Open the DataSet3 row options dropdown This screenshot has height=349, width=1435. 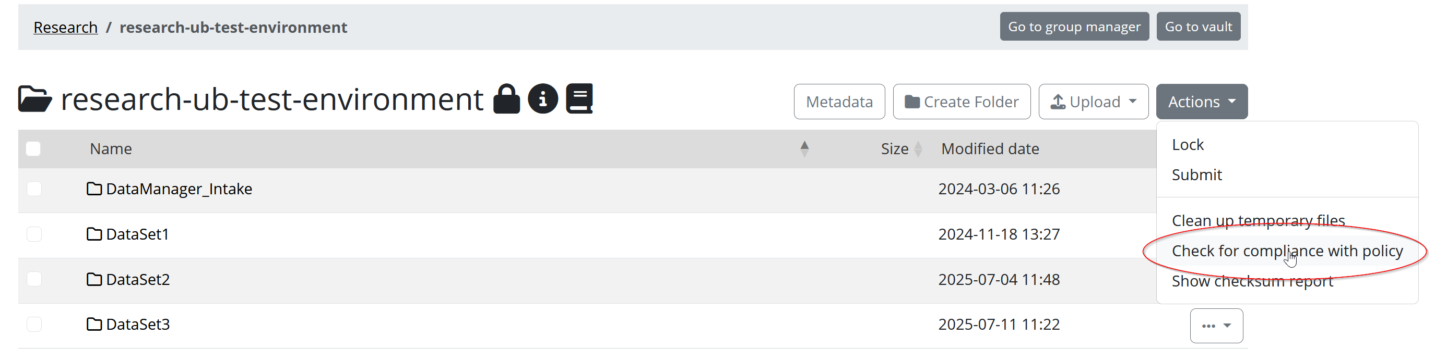click(1216, 326)
